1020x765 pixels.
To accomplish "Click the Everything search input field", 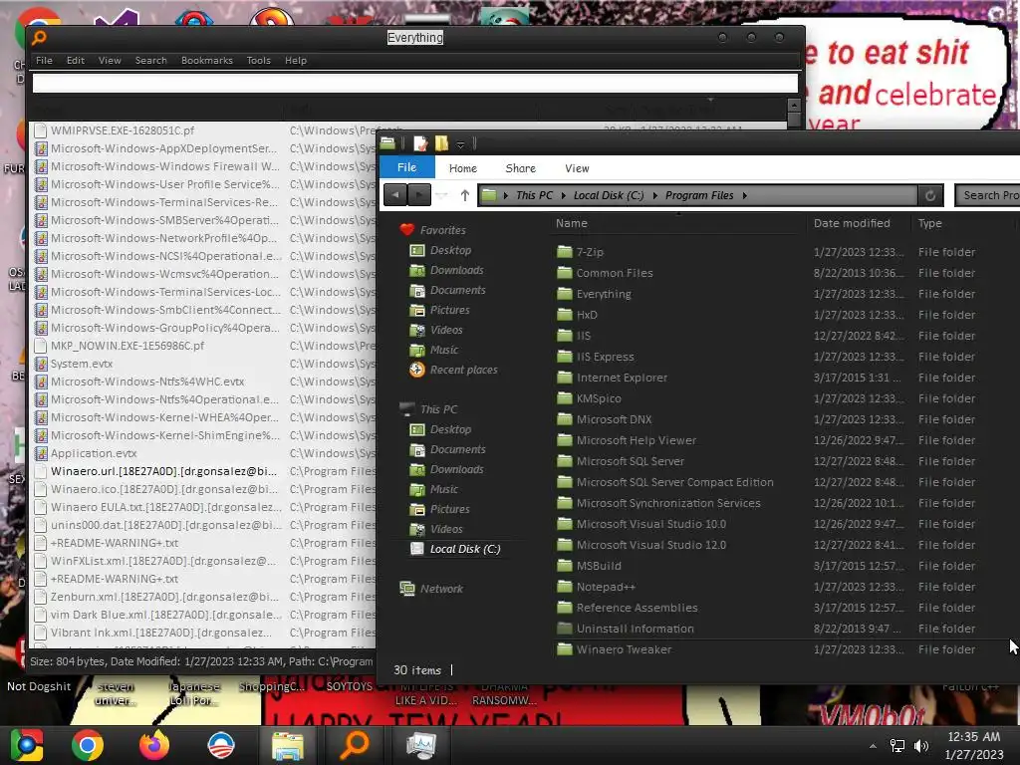I will coord(415,83).
